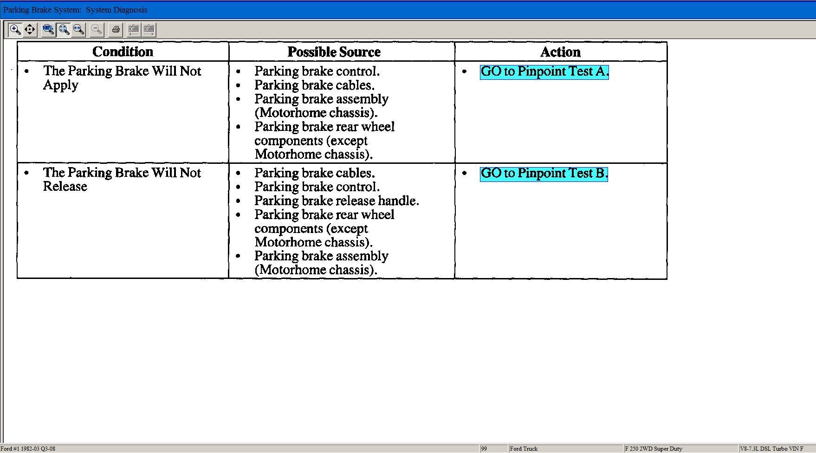Click next view camera icon
The height and width of the screenshot is (453, 816).
(x=149, y=30)
